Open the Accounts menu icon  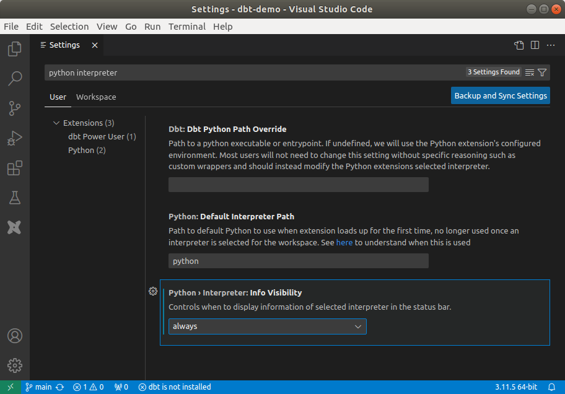15,336
